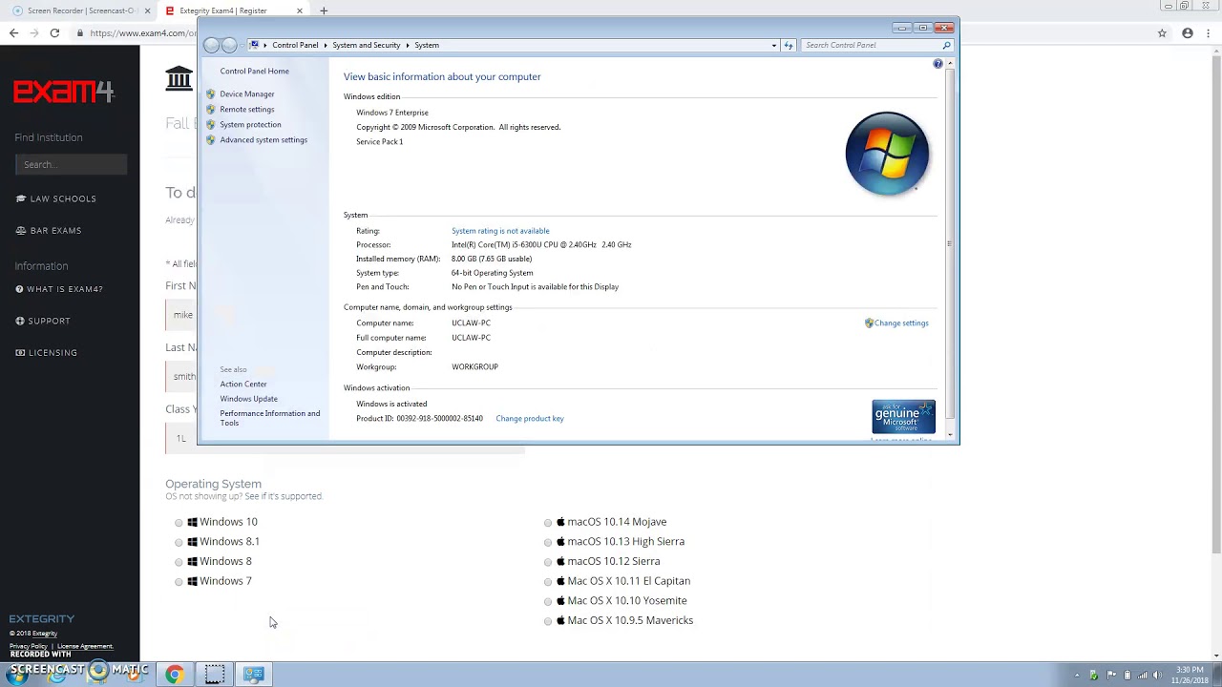
Task: Open a new Chrome tab with plus
Action: coord(324,10)
